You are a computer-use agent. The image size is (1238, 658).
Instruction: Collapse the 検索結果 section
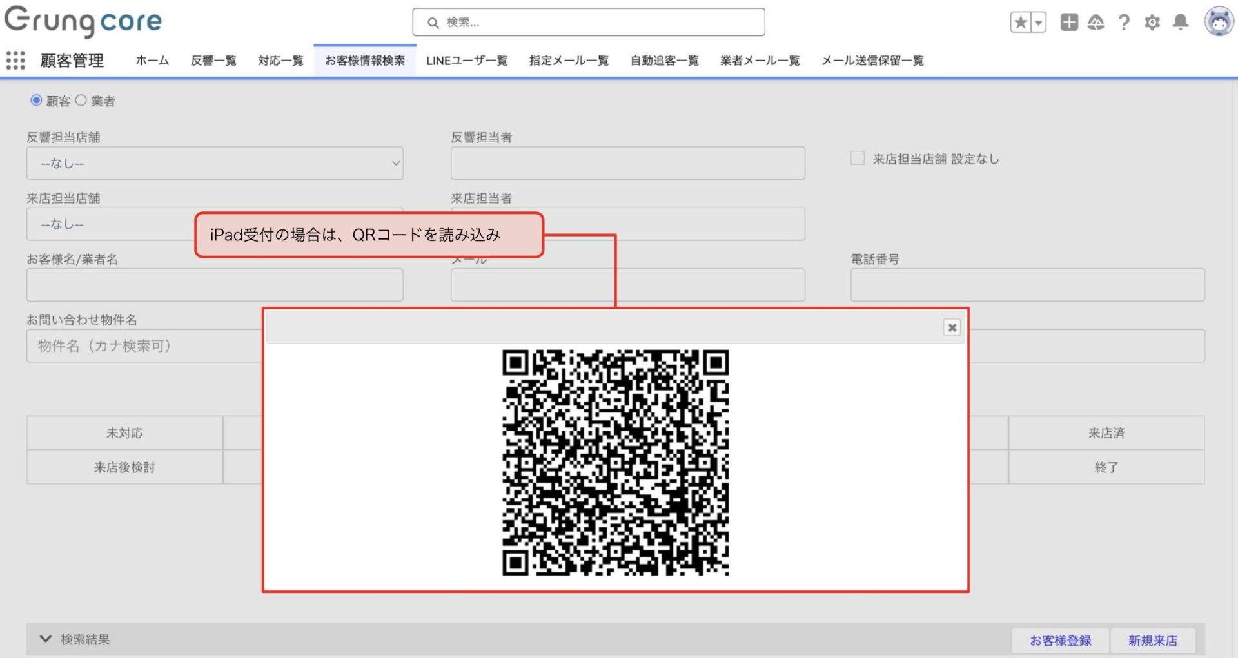[x=46, y=639]
